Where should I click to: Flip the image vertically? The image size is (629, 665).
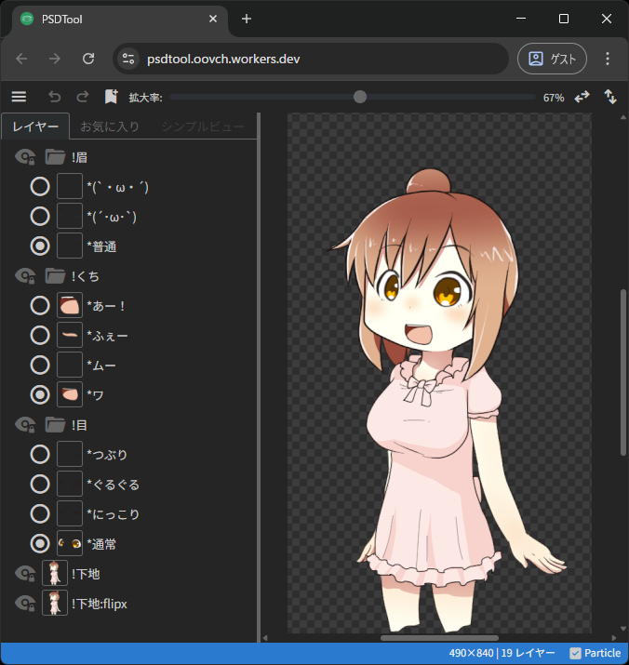(x=610, y=97)
